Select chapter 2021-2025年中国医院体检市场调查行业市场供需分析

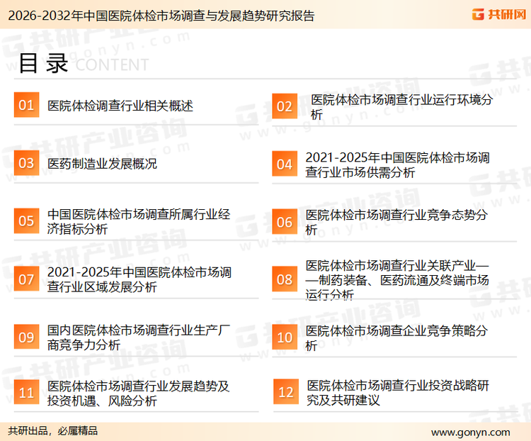pyautogui.click(x=398, y=165)
